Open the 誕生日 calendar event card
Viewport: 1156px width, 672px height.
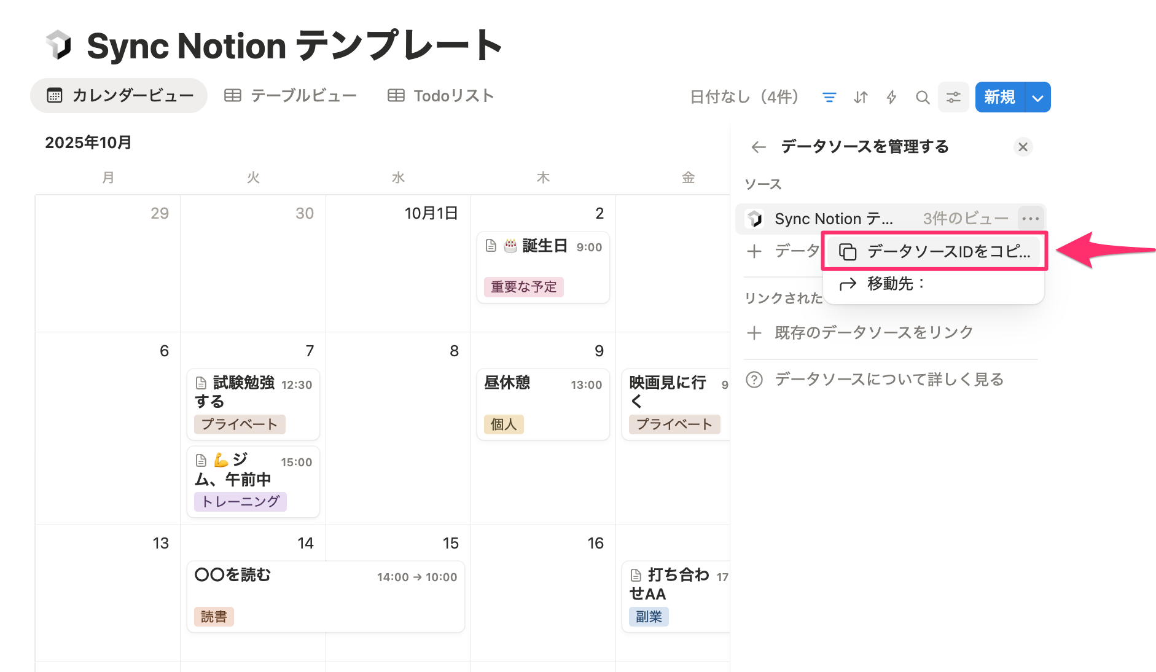[543, 267]
